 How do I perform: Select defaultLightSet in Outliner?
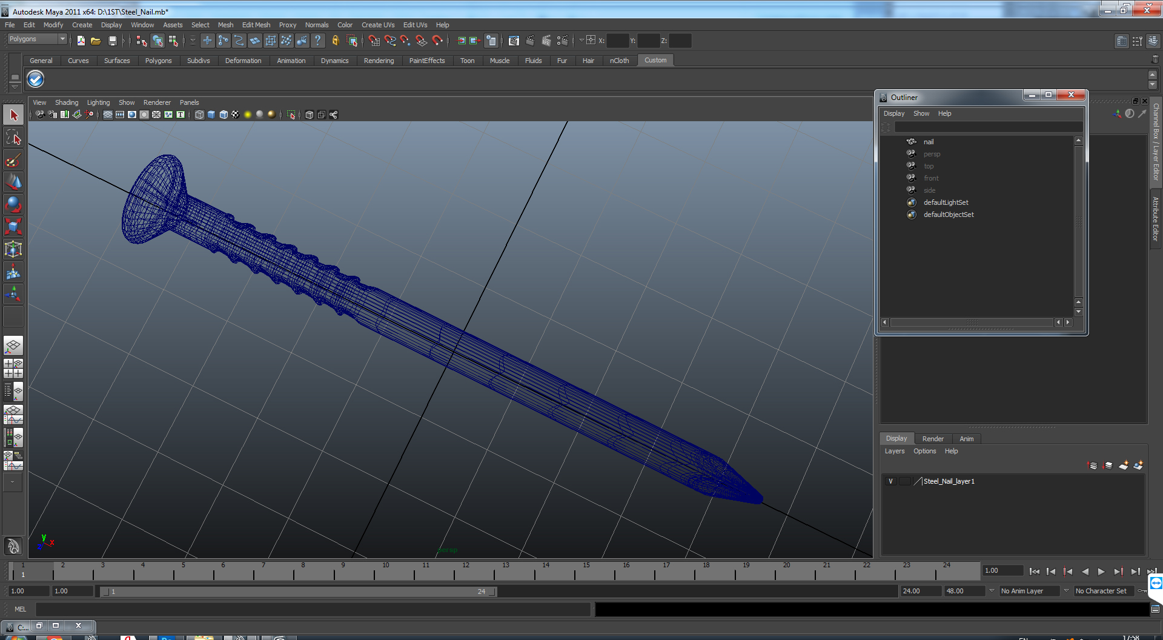pos(946,202)
